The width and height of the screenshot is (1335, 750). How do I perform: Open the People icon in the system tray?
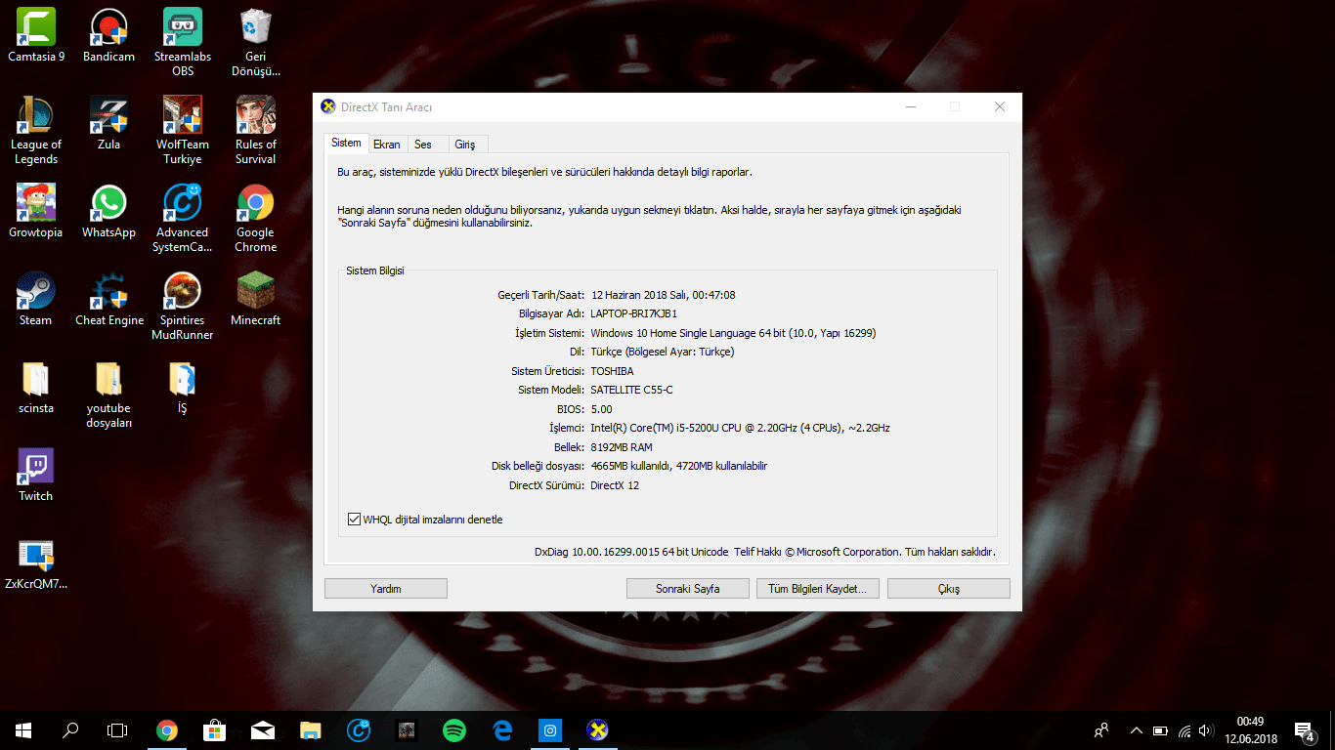1102,730
